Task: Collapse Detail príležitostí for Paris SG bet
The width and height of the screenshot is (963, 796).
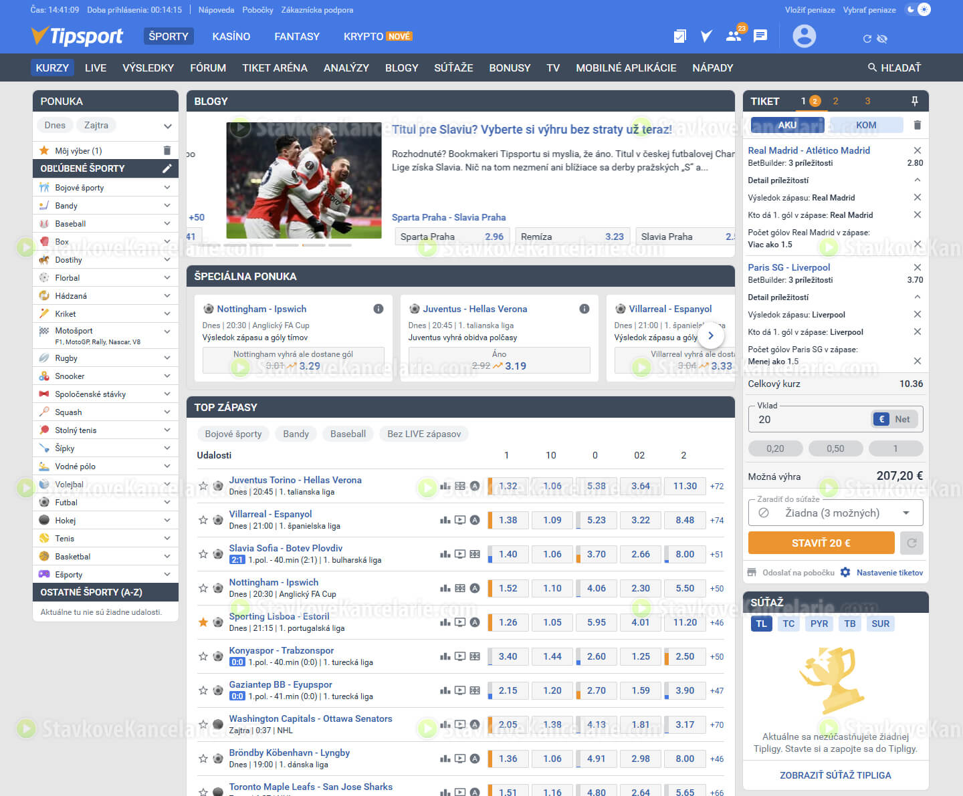Action: click(x=918, y=297)
